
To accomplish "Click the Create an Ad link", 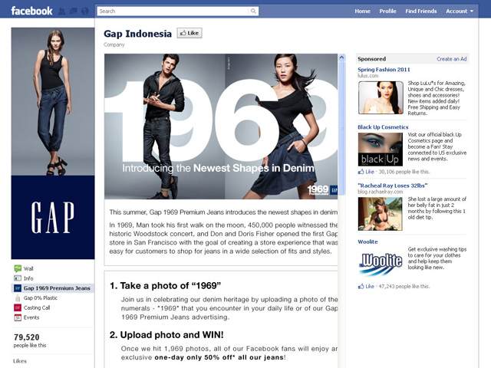I will [452, 59].
